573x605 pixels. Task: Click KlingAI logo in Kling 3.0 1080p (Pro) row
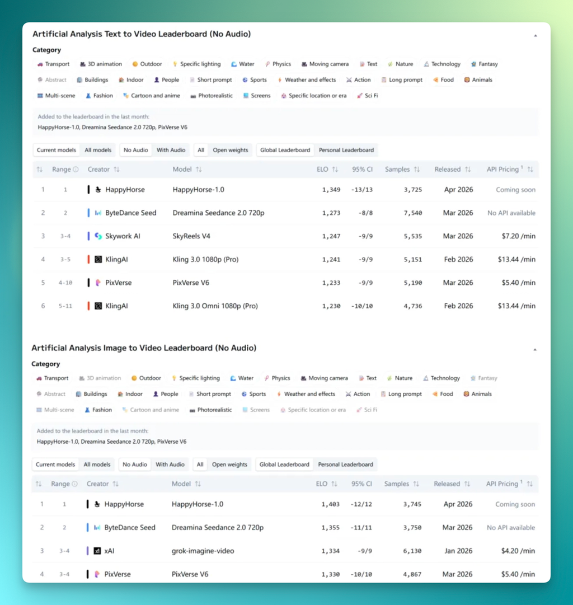click(x=98, y=259)
